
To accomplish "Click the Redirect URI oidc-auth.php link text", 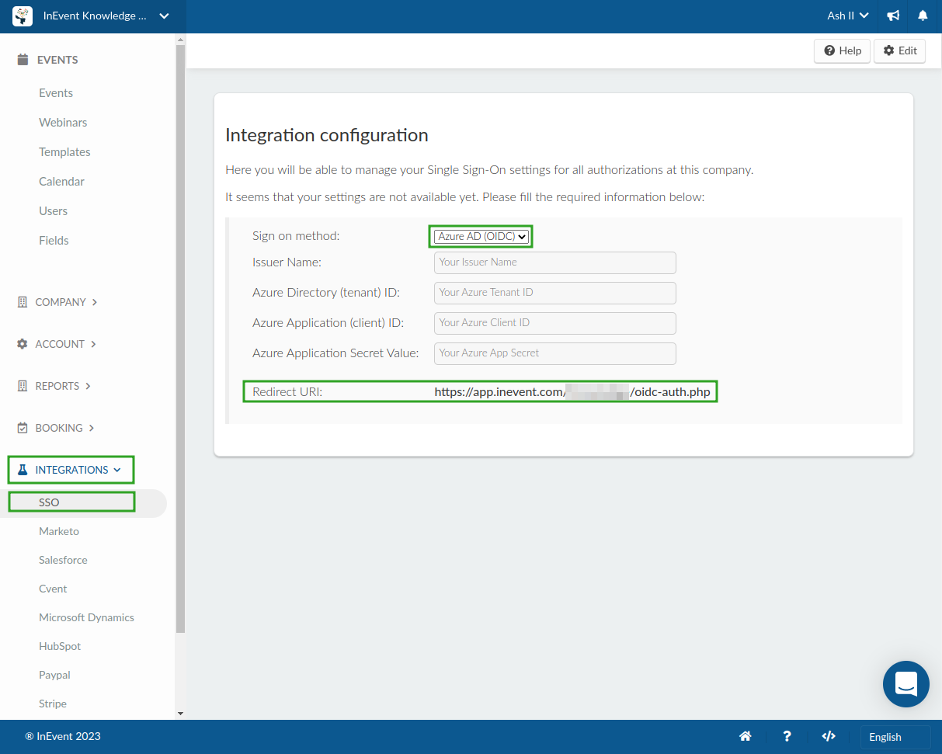I will 572,392.
